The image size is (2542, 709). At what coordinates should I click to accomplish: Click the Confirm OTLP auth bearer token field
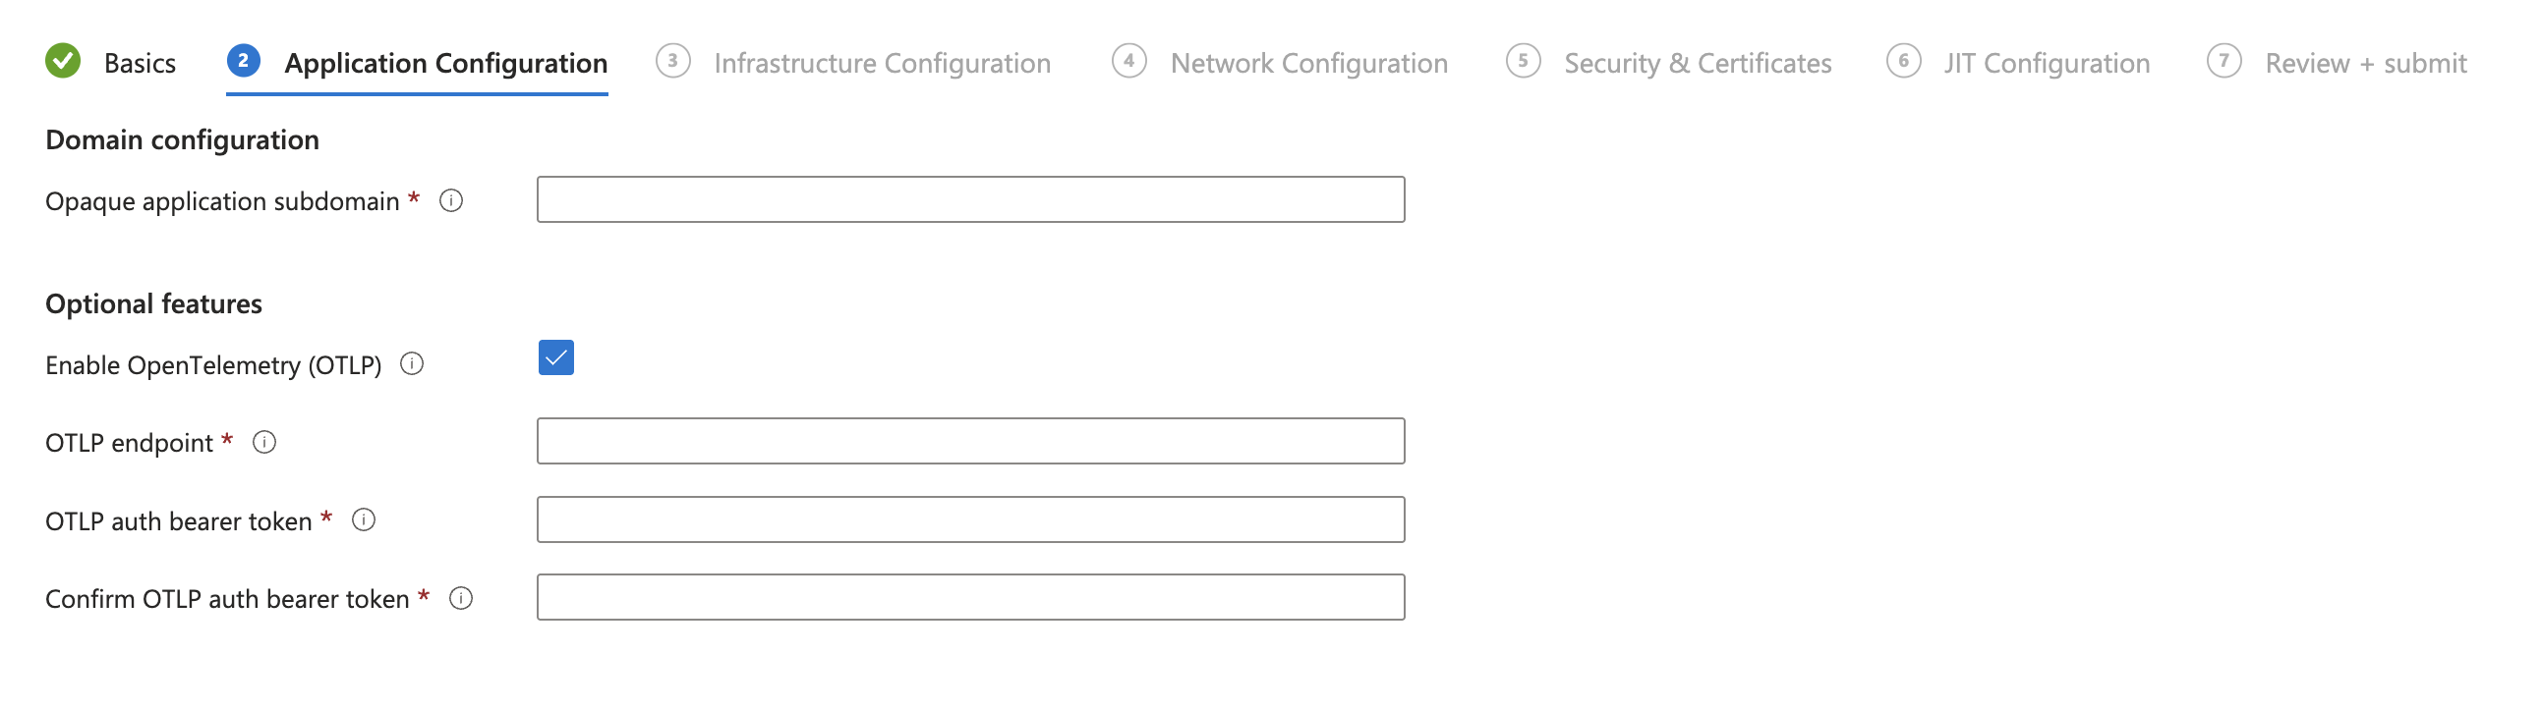[x=970, y=598]
